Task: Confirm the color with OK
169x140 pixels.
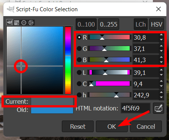Action: pos(112,126)
